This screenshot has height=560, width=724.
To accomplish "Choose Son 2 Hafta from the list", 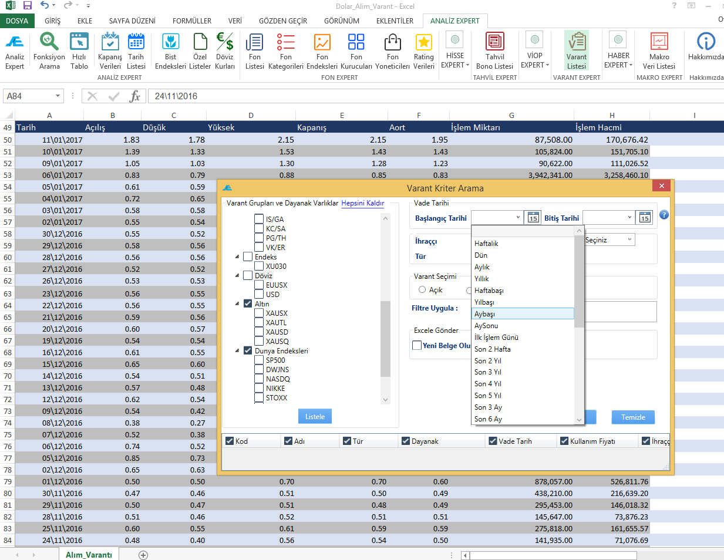I will (x=523, y=349).
